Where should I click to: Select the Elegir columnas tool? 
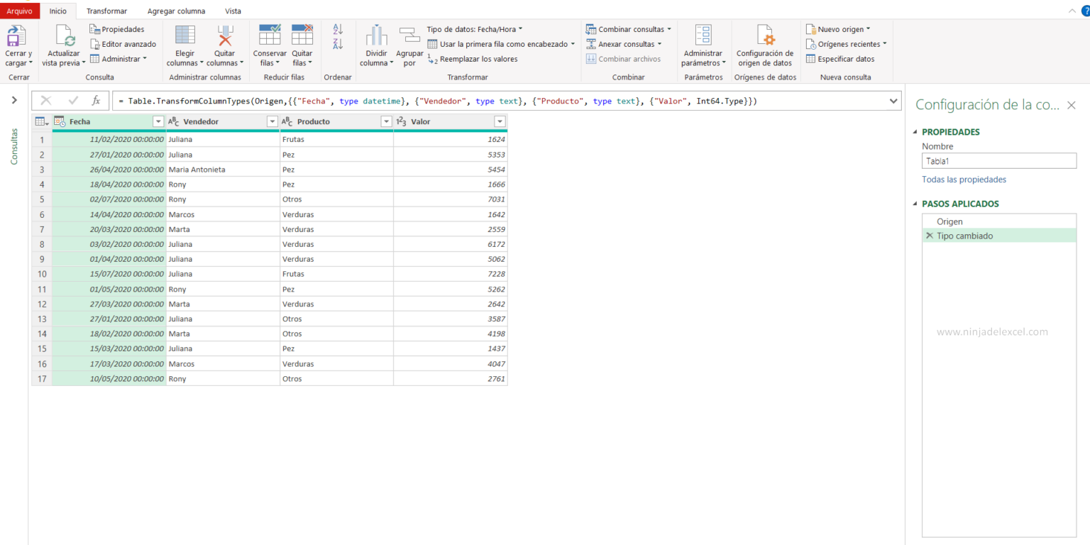point(185,45)
